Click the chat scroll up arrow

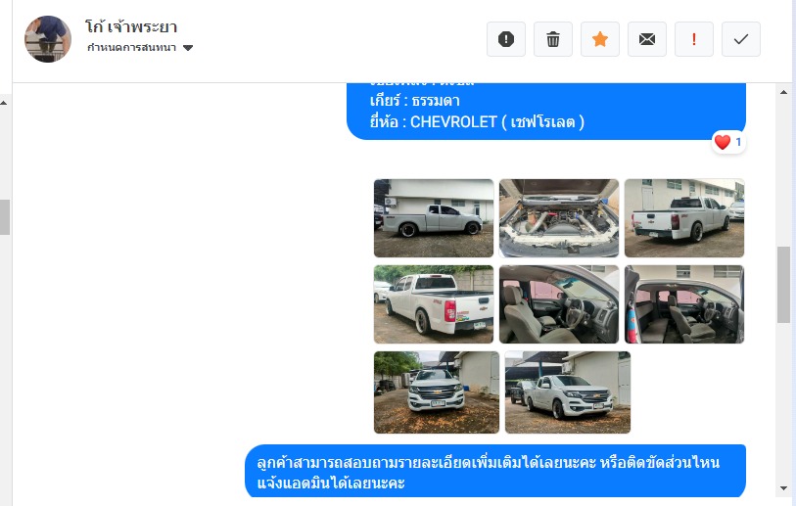tap(784, 92)
